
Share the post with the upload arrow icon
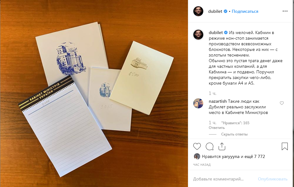(222, 146)
